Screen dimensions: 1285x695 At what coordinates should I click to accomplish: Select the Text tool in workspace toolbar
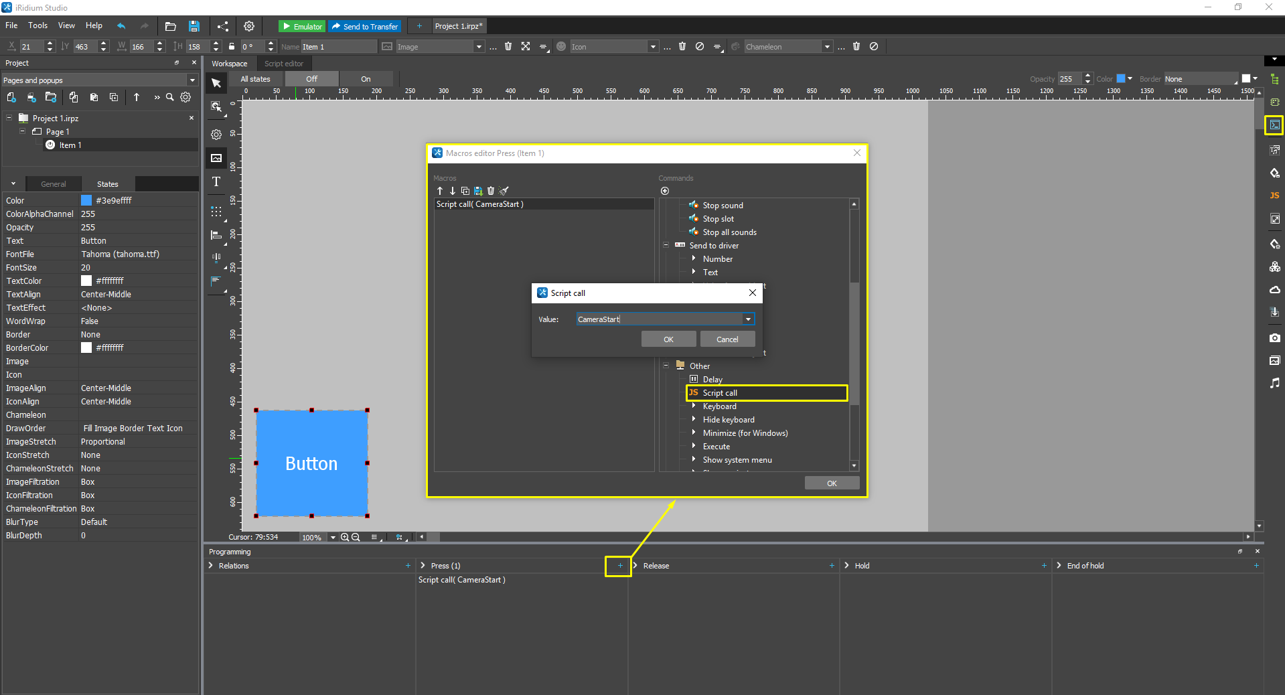tap(216, 181)
